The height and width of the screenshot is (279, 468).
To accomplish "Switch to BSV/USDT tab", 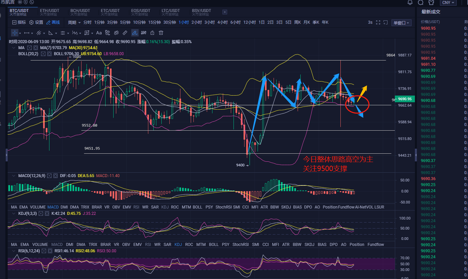I will click(202, 12).
